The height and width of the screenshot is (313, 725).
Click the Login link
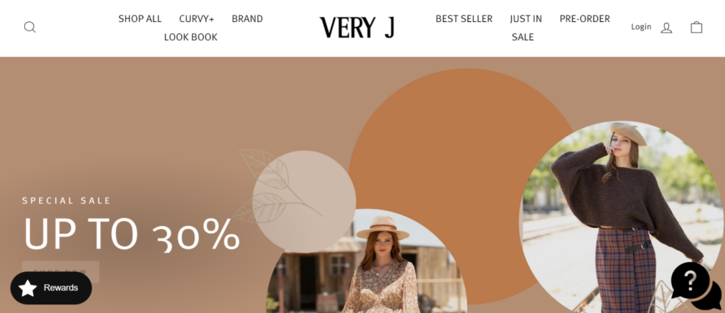(641, 27)
